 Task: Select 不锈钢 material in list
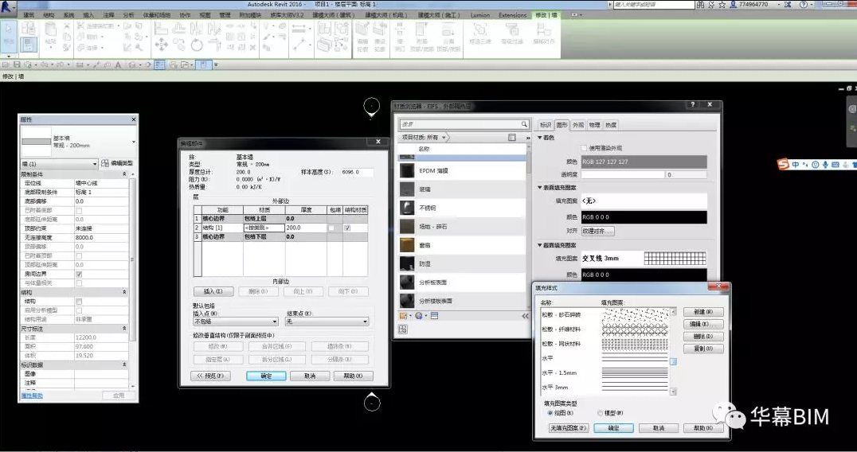coord(462,208)
